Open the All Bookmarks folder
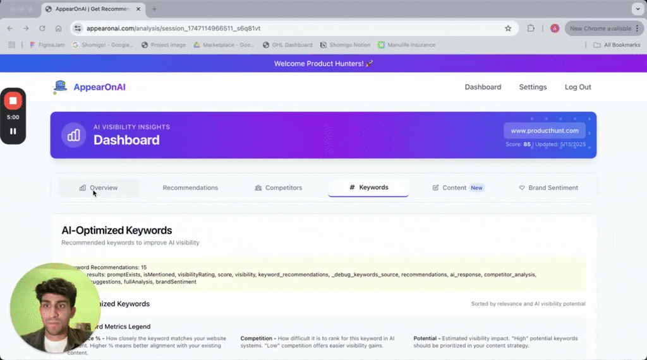The width and height of the screenshot is (647, 360). pyautogui.click(x=617, y=45)
